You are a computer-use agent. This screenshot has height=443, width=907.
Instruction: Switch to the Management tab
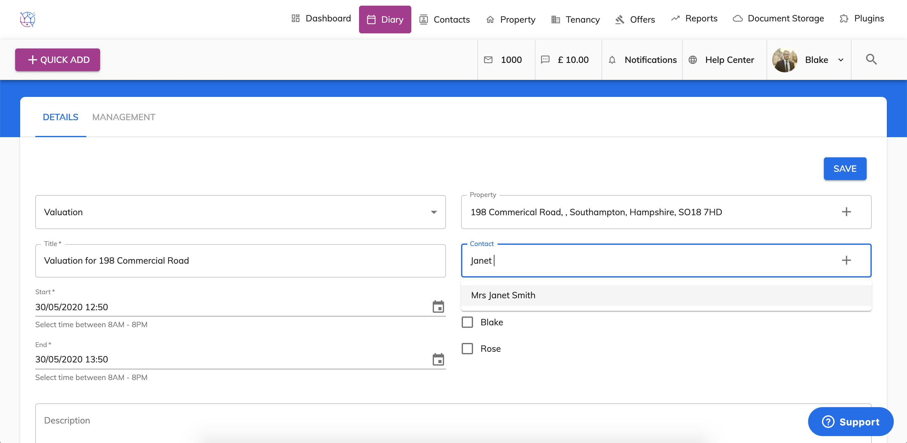pos(123,117)
